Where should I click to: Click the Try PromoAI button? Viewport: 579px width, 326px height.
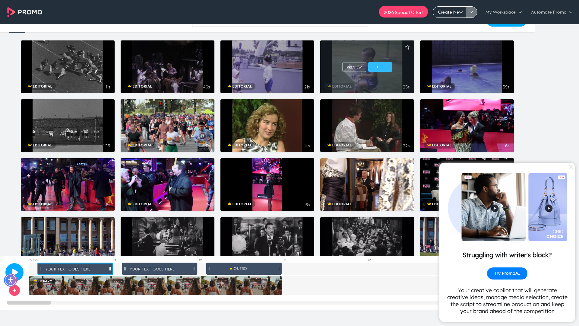coord(507,273)
